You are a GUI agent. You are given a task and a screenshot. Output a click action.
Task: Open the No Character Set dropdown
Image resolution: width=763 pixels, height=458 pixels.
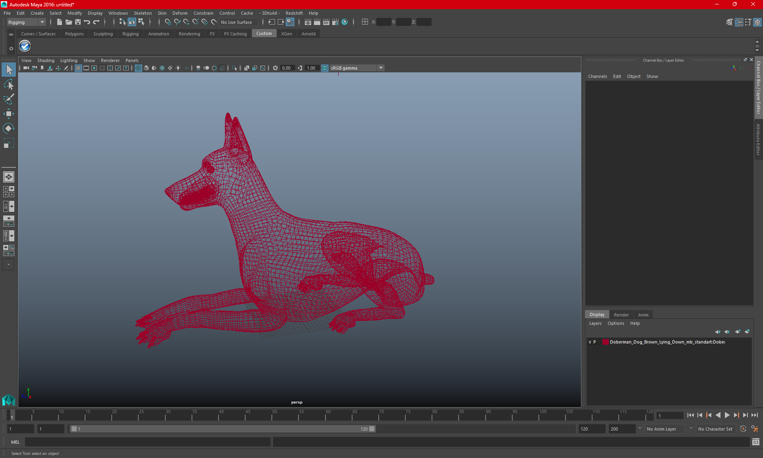pyautogui.click(x=717, y=429)
